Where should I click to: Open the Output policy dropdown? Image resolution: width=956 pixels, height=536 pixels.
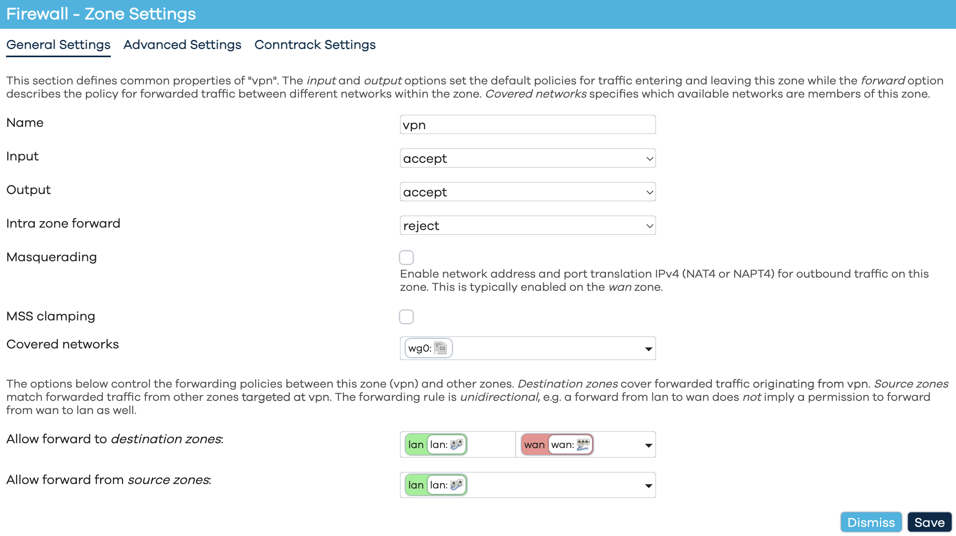[x=527, y=192]
